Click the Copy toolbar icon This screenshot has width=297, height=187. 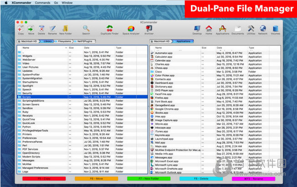20,30
